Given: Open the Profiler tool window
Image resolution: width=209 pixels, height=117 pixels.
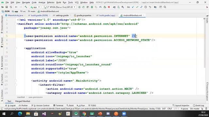Looking at the screenshot, I should coord(23,105).
